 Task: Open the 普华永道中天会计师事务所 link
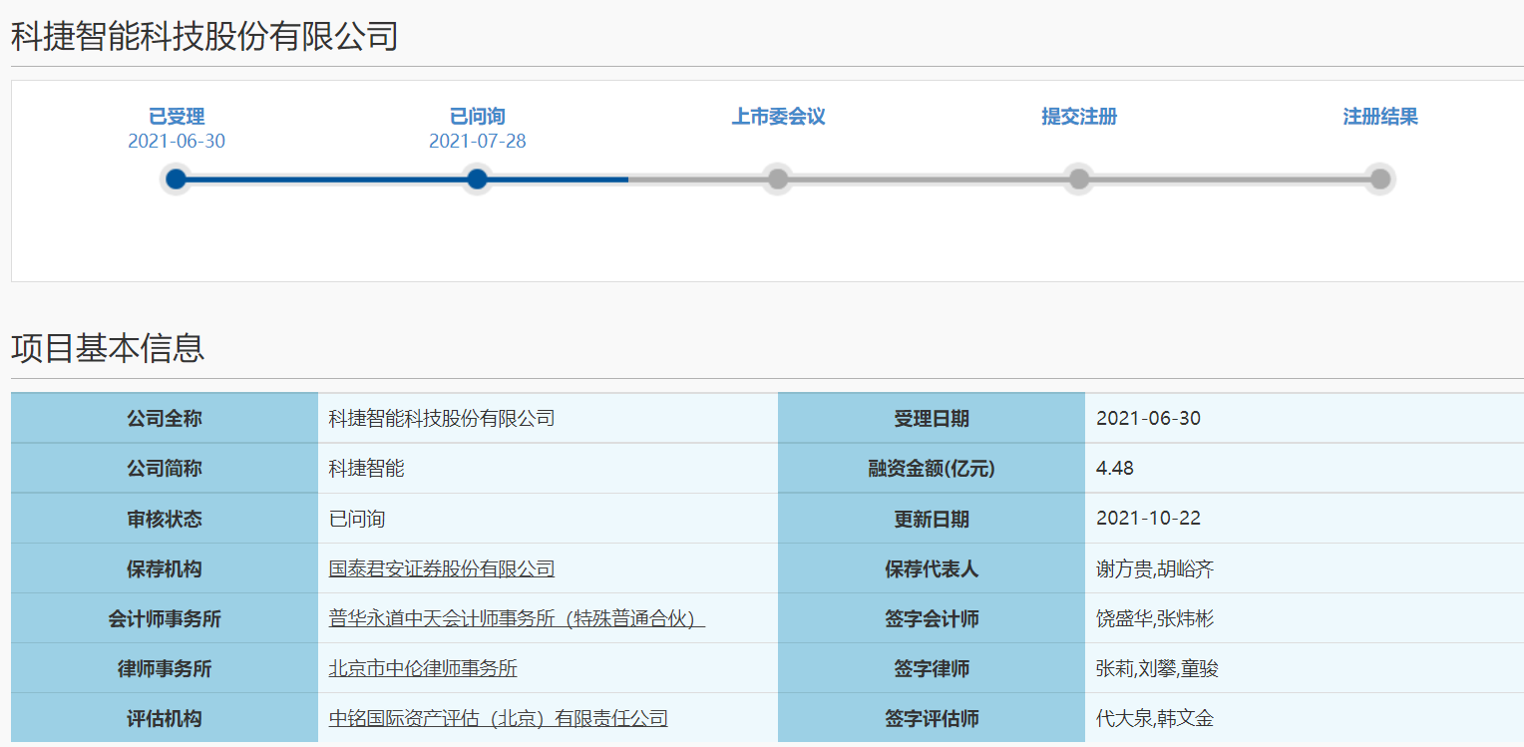517,618
